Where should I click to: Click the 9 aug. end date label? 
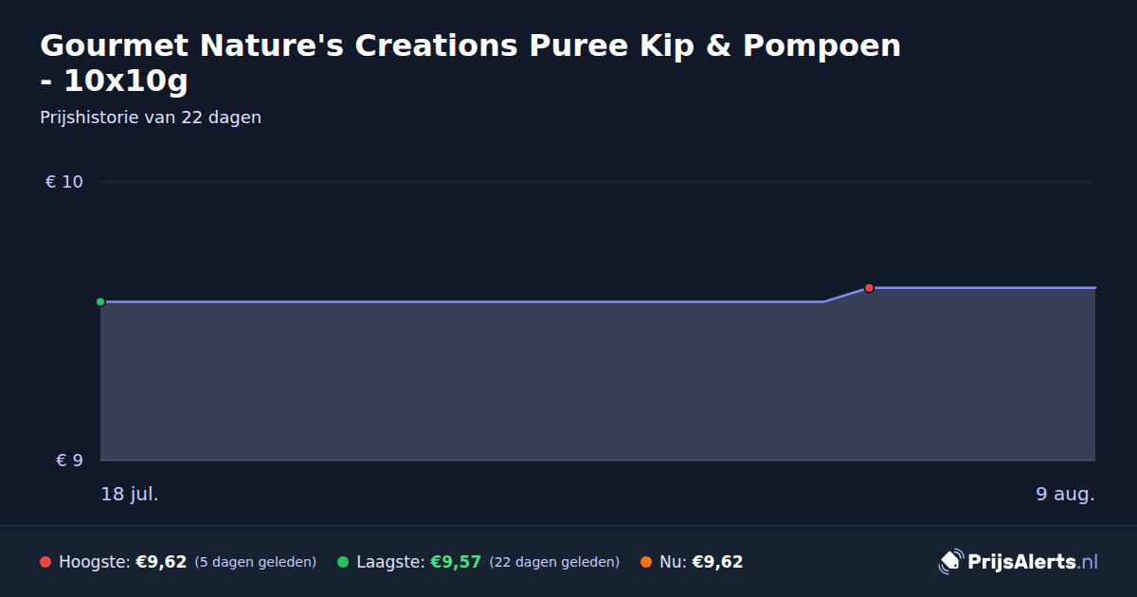point(1065,494)
